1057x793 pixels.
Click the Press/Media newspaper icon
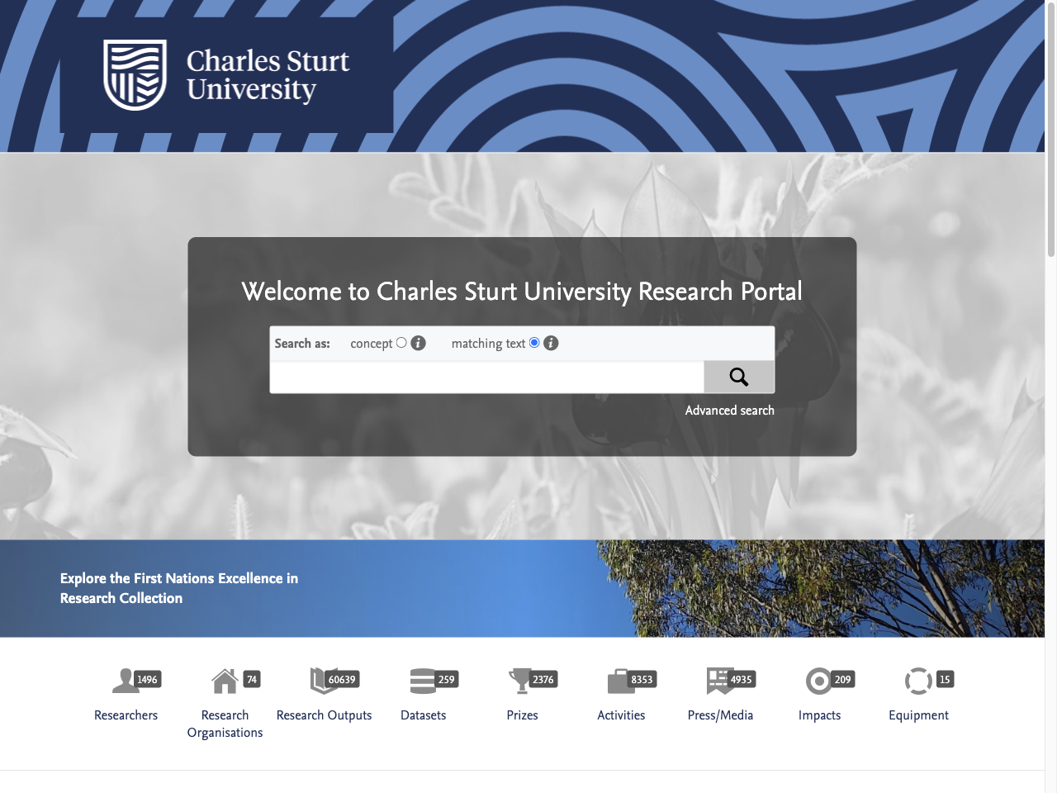pos(720,681)
